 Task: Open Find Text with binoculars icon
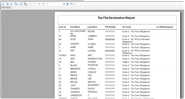pyautogui.click(x=67, y=4)
